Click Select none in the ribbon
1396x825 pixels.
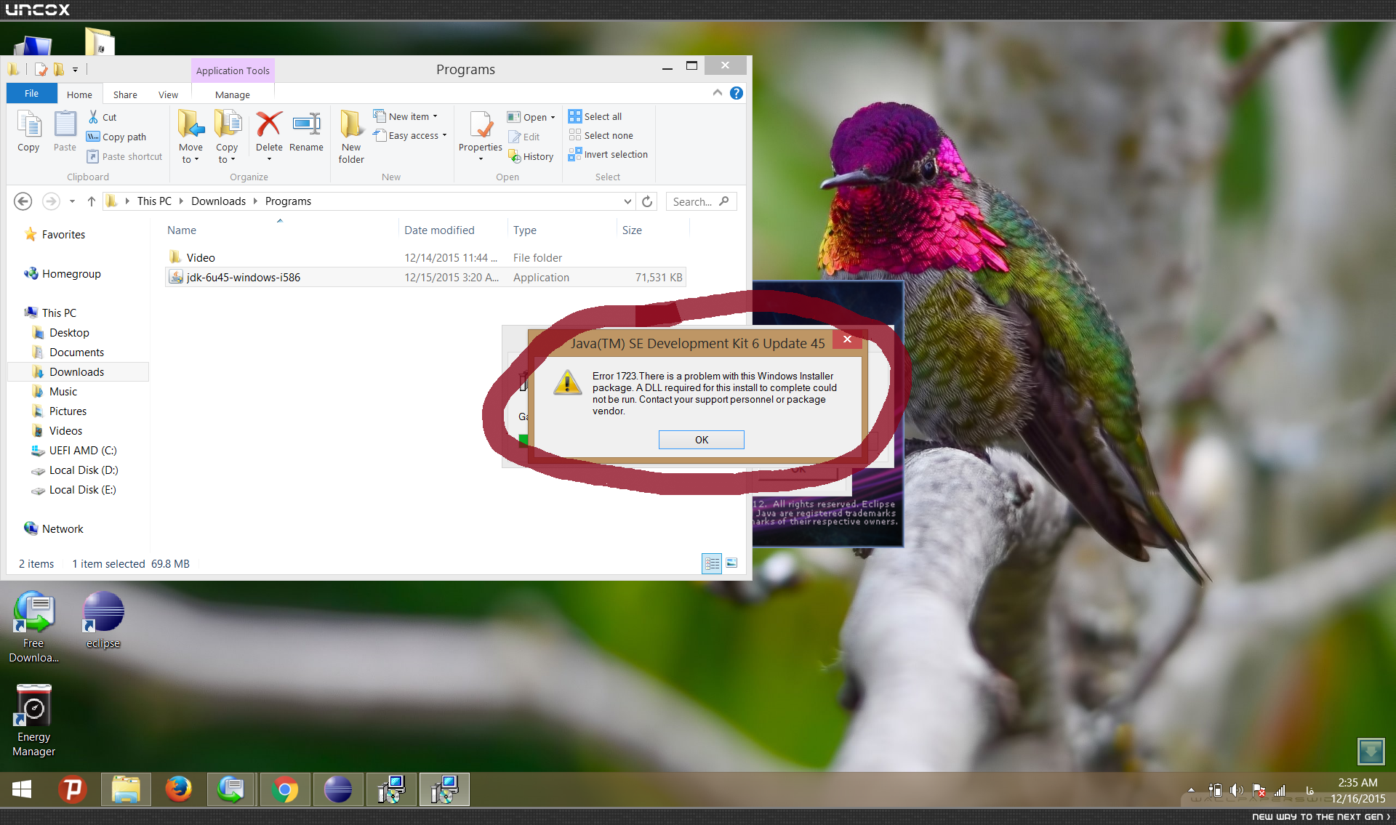click(x=601, y=135)
